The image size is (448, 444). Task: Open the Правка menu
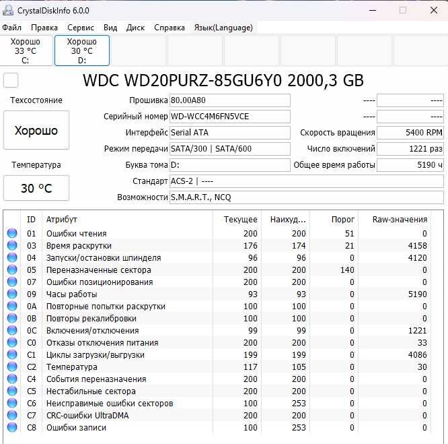[44, 28]
